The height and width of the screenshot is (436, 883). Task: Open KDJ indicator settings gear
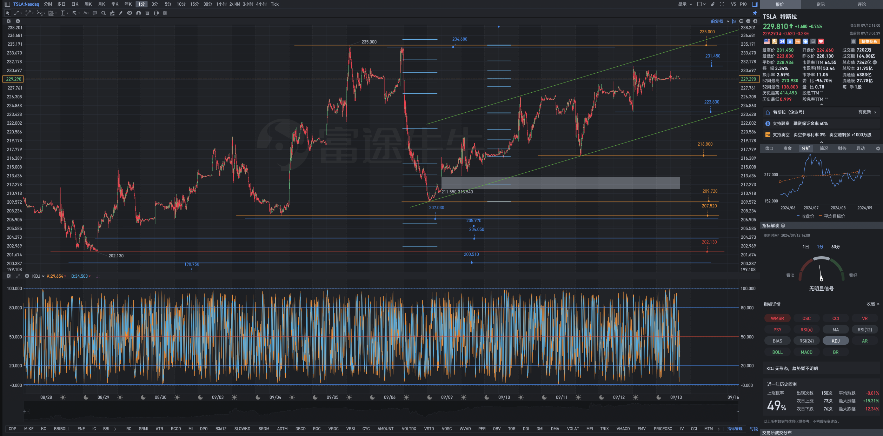point(9,276)
